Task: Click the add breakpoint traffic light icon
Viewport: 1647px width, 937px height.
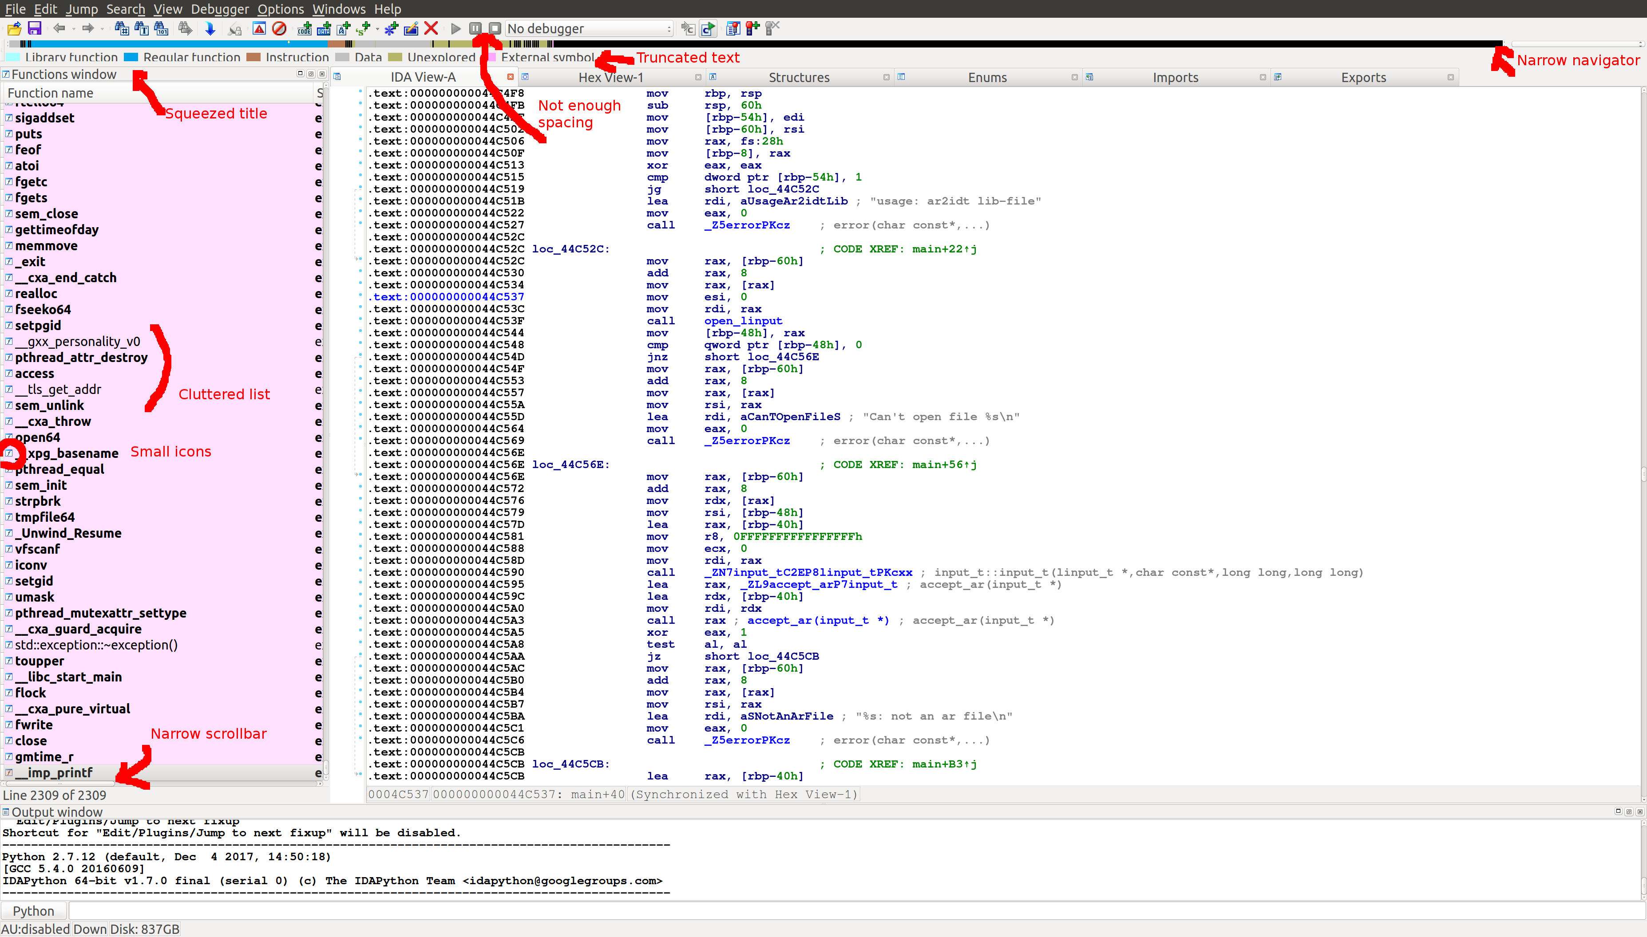Action: tap(752, 28)
